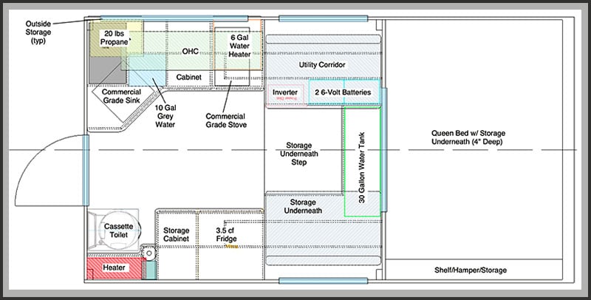
Task: Click the 10 Gal Grey Water label
Action: pyautogui.click(x=165, y=116)
